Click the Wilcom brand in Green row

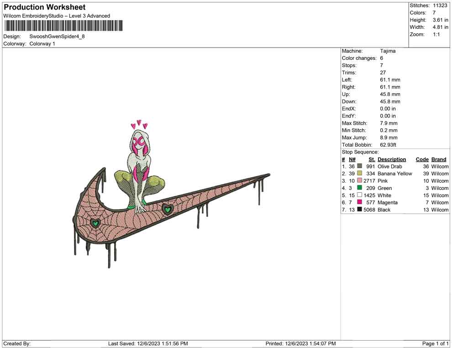point(440,188)
